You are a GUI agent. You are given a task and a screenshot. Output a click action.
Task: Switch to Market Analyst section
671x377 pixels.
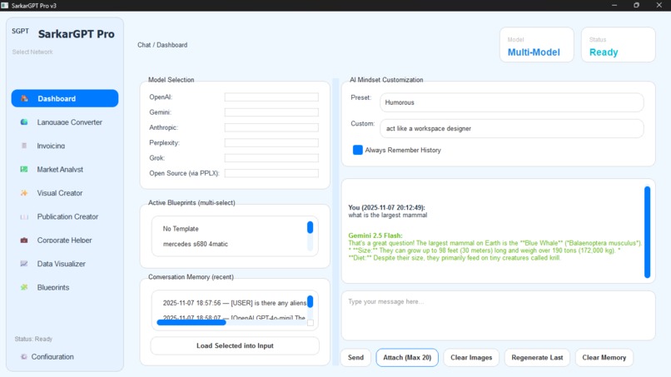tap(65, 170)
